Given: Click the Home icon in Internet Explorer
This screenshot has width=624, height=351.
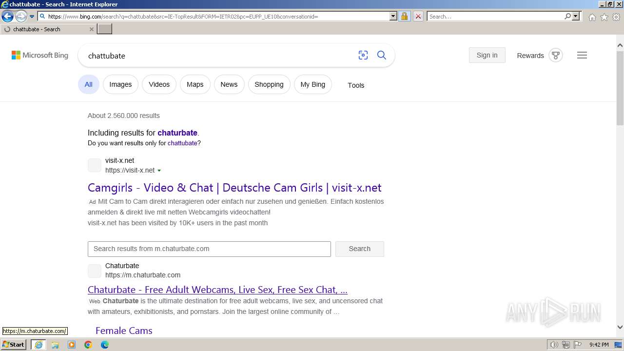Looking at the screenshot, I should [x=592, y=17].
